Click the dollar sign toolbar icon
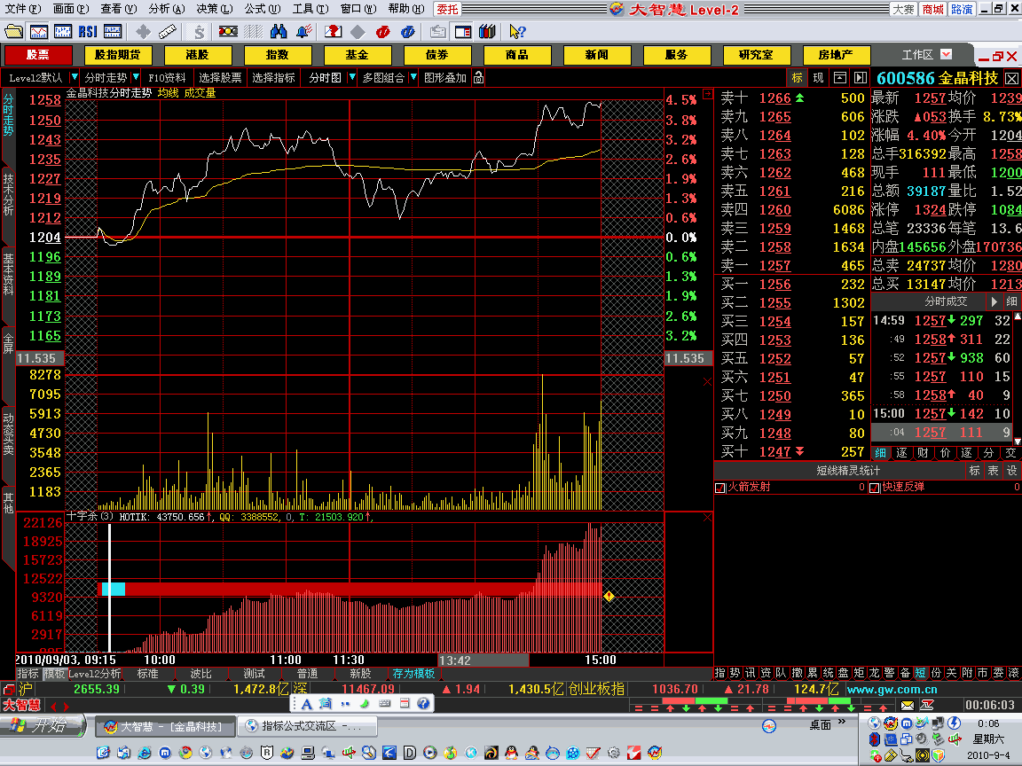 [x=198, y=31]
